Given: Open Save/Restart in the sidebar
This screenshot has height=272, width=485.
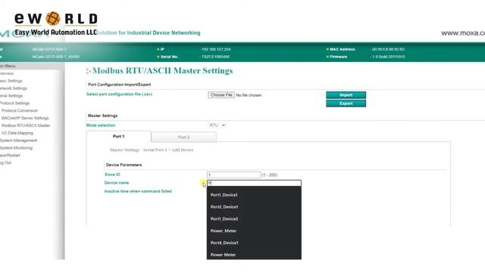Looking at the screenshot, I should click(10, 155).
